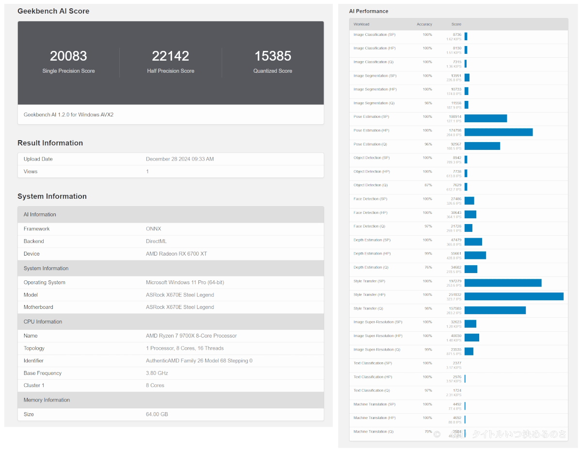
Task: Click the Style Transfer (SP) score bar
Action: pyautogui.click(x=503, y=283)
